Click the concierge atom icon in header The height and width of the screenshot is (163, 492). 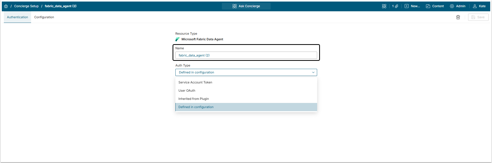(384, 6)
